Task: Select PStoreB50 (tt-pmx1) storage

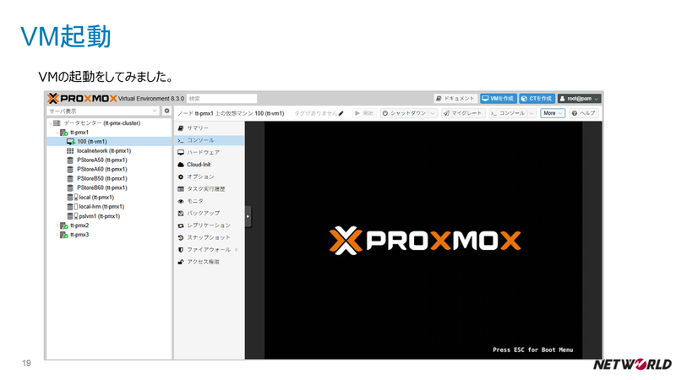Action: pos(101,179)
